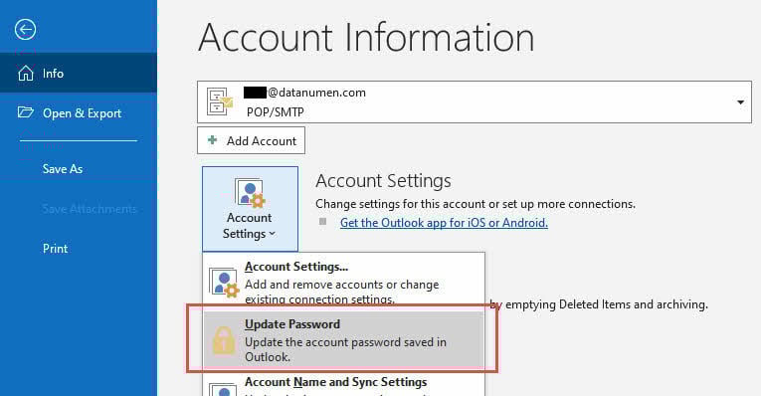The image size is (761, 396).
Task: Click 'Change settings for this account' description
Action: tap(476, 204)
